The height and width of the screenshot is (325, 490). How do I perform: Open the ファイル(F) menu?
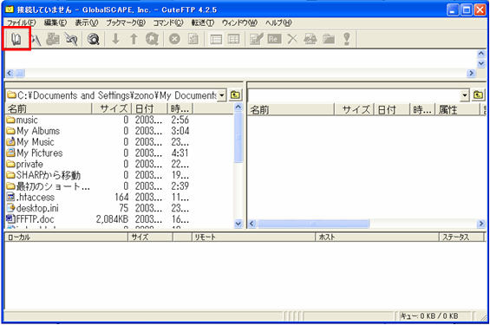[x=22, y=23]
